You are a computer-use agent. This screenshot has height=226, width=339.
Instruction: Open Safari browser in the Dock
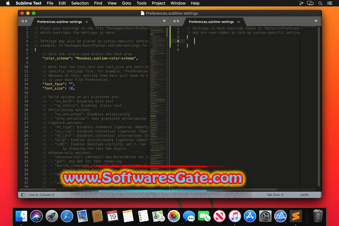(x=67, y=216)
